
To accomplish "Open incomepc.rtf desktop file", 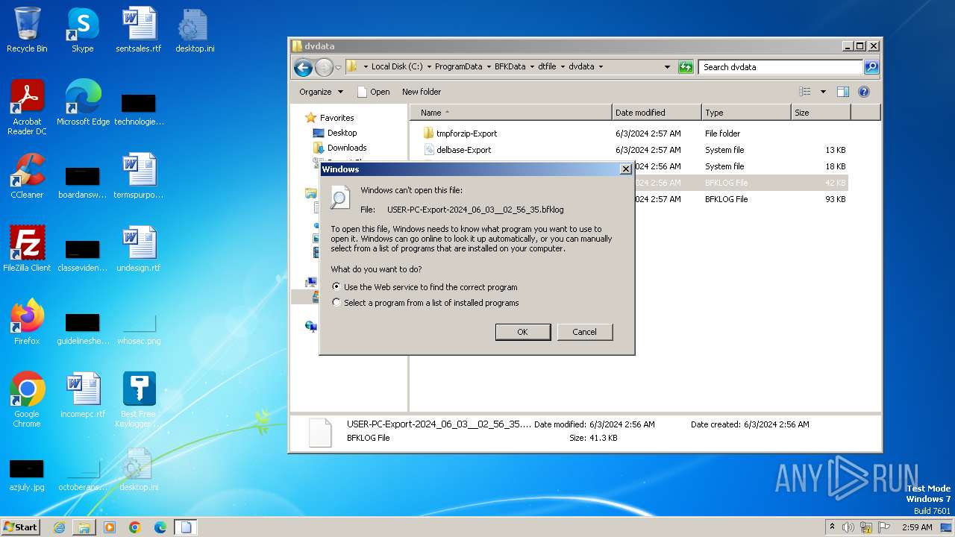I will (83, 395).
